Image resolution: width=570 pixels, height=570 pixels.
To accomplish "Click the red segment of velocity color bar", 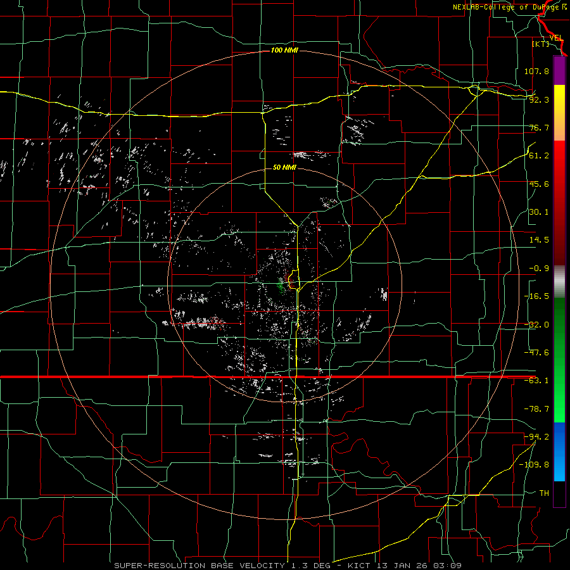I will tap(559, 203).
